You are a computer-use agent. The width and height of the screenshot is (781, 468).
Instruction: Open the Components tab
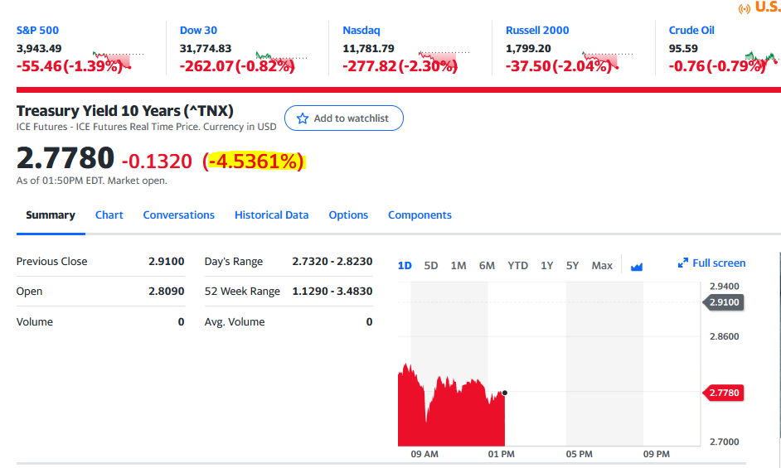[420, 215]
